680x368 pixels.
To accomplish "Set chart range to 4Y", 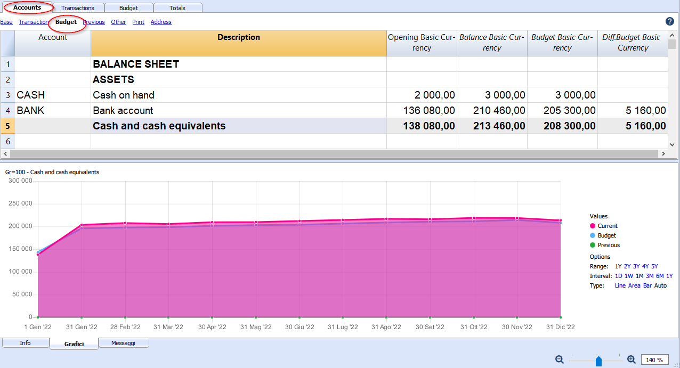I will coord(645,266).
